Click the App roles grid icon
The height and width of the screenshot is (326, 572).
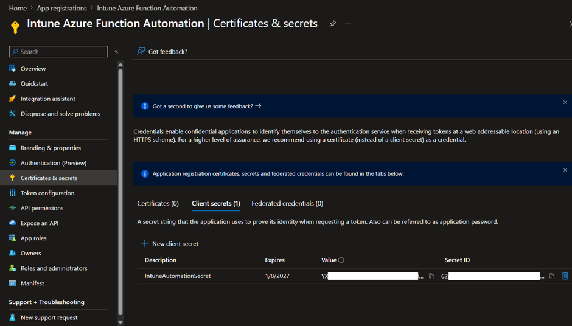(12, 238)
